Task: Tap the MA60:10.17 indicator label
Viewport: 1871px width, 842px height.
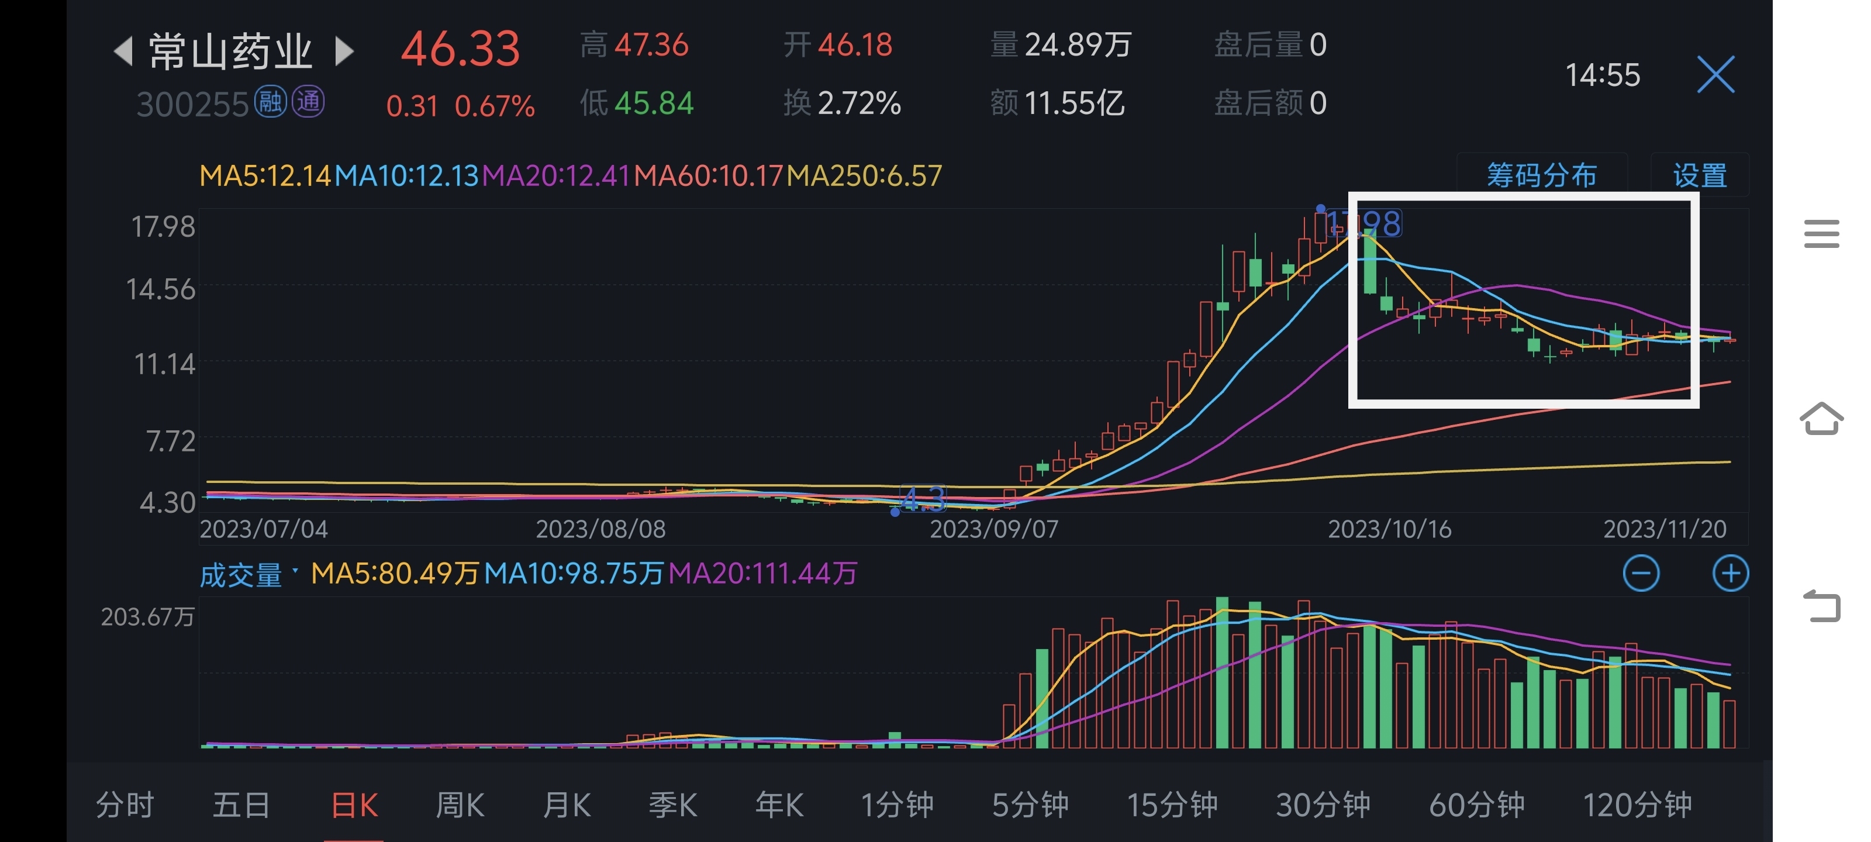Action: (708, 176)
